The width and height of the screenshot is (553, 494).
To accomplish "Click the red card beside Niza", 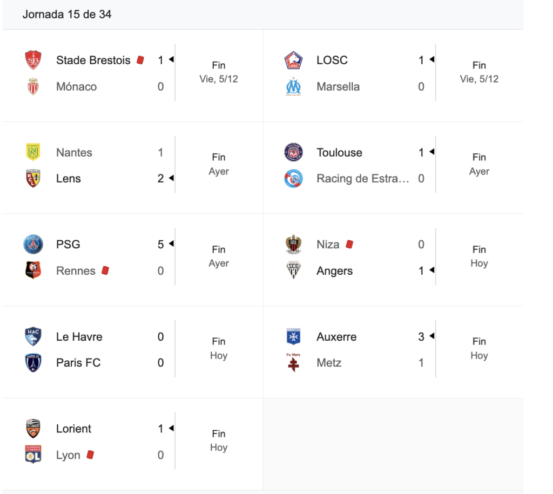I will click(349, 244).
